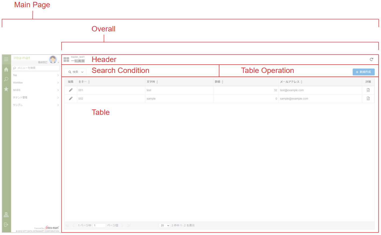
Task: Click the 新規作成 button
Action: pyautogui.click(x=363, y=72)
